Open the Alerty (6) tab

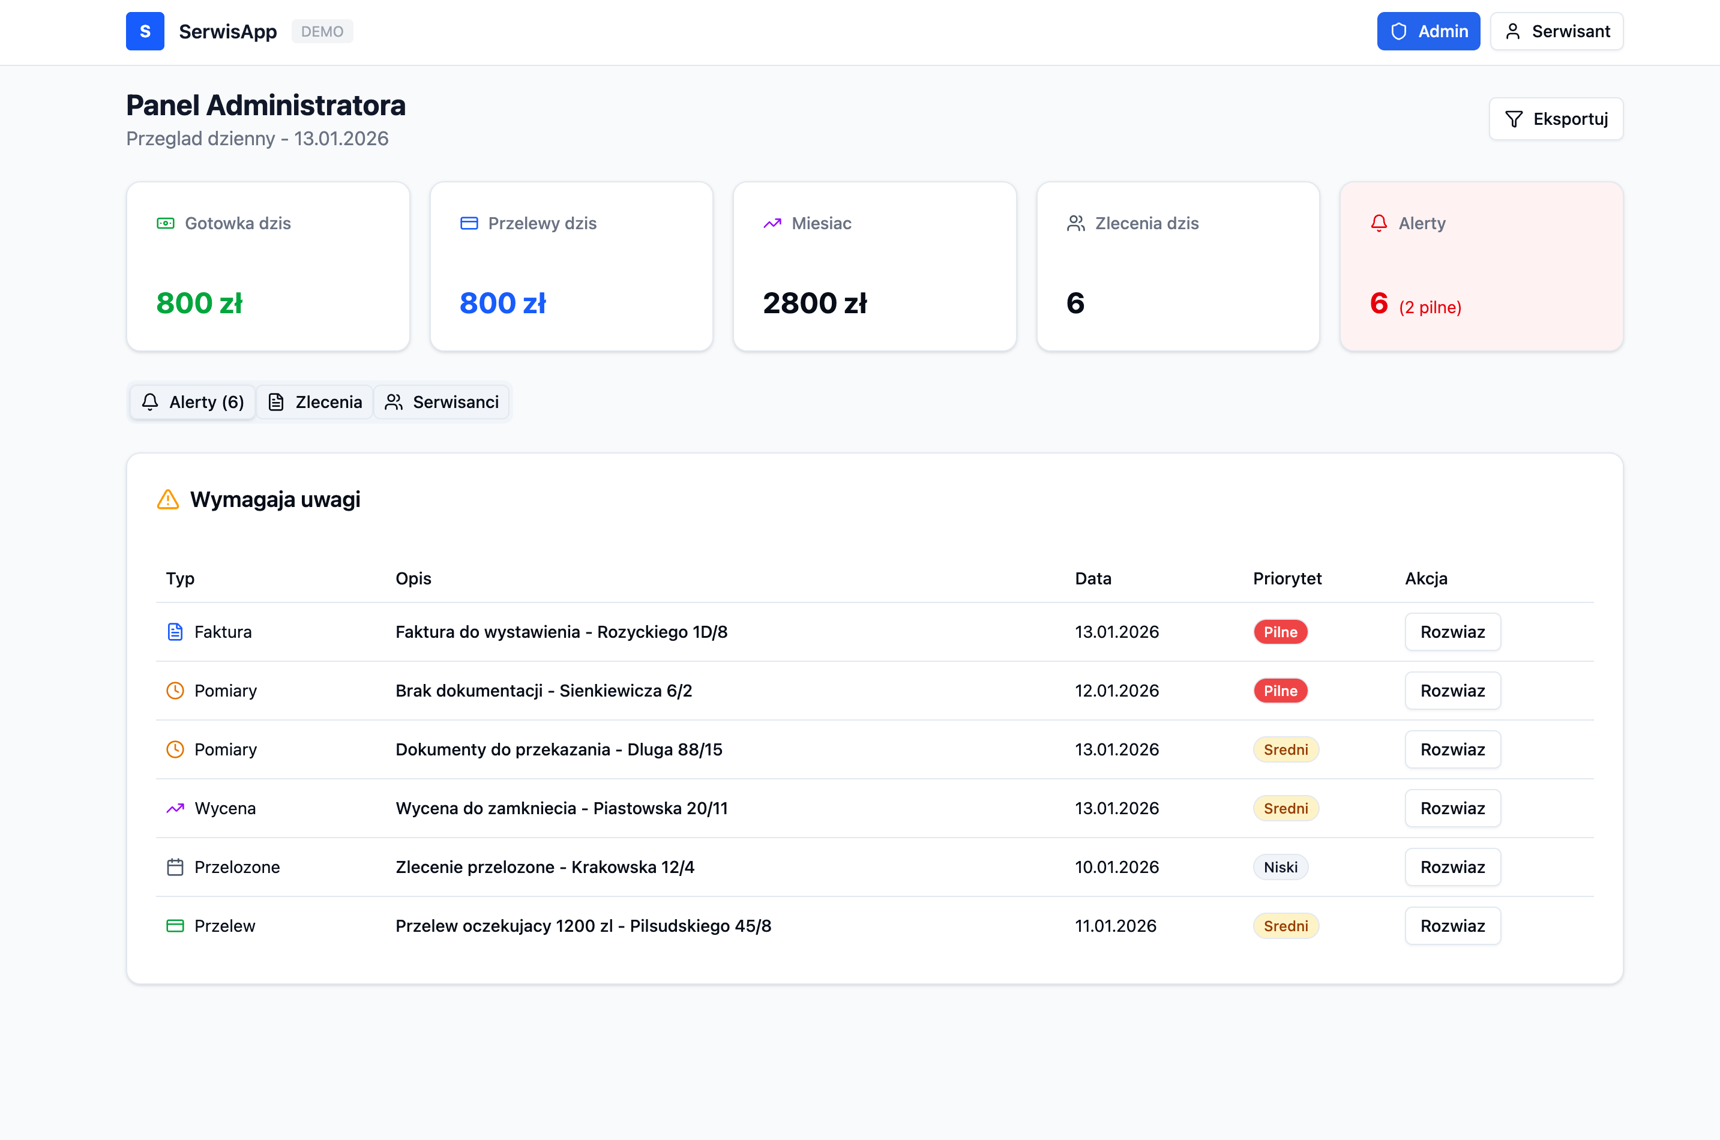193,402
